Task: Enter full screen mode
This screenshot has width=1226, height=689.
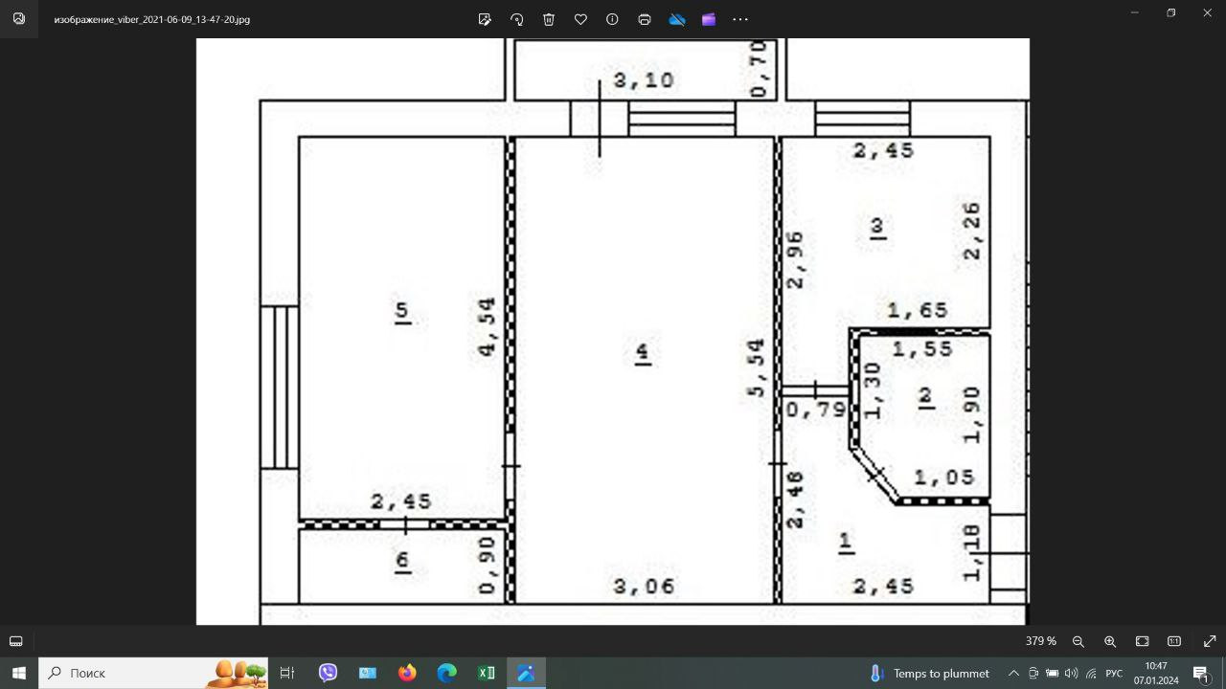Action: 1210,641
